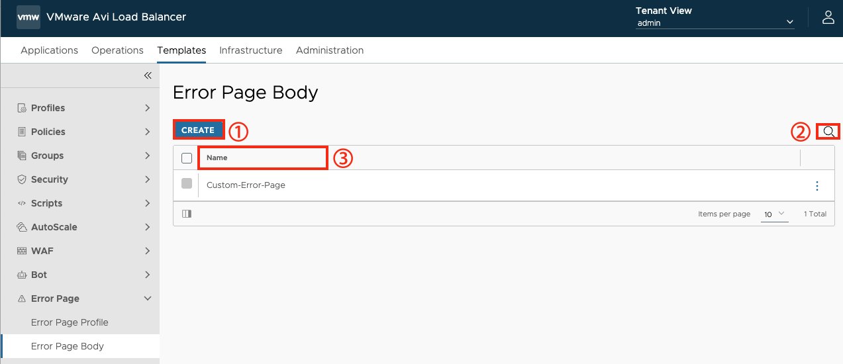Open the user account icon
The width and height of the screenshot is (843, 364).
click(828, 17)
